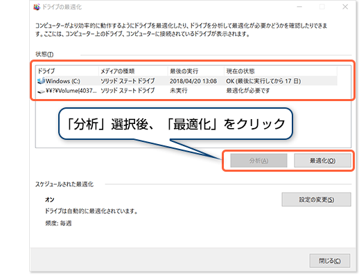Click the Windows (C:) drive icon
This screenshot has width=359, height=277.
pos(41,81)
